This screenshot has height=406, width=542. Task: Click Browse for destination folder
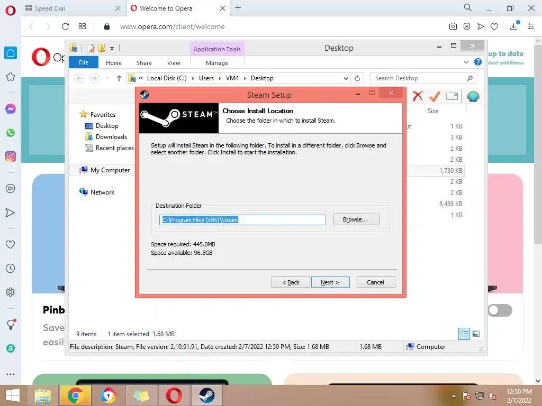[356, 219]
